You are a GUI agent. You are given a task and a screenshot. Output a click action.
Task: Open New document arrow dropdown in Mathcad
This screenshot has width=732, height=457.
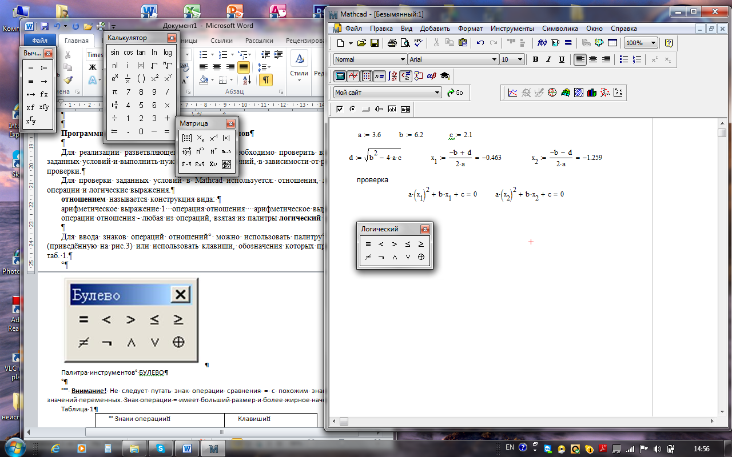point(349,43)
